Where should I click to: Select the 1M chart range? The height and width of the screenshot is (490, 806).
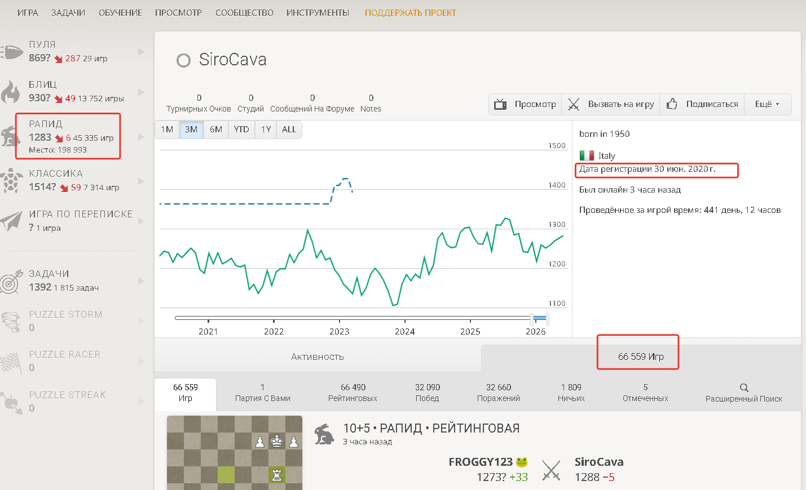[x=167, y=130]
